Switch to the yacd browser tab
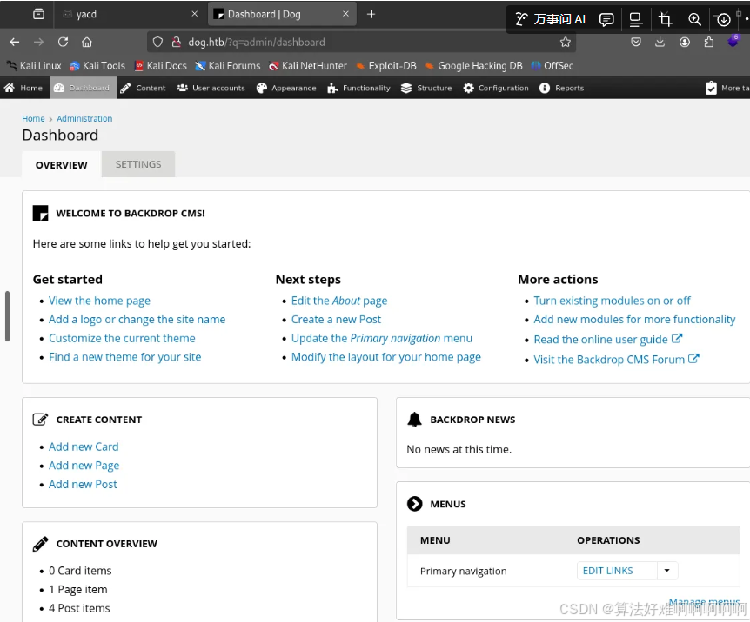 coord(126,14)
